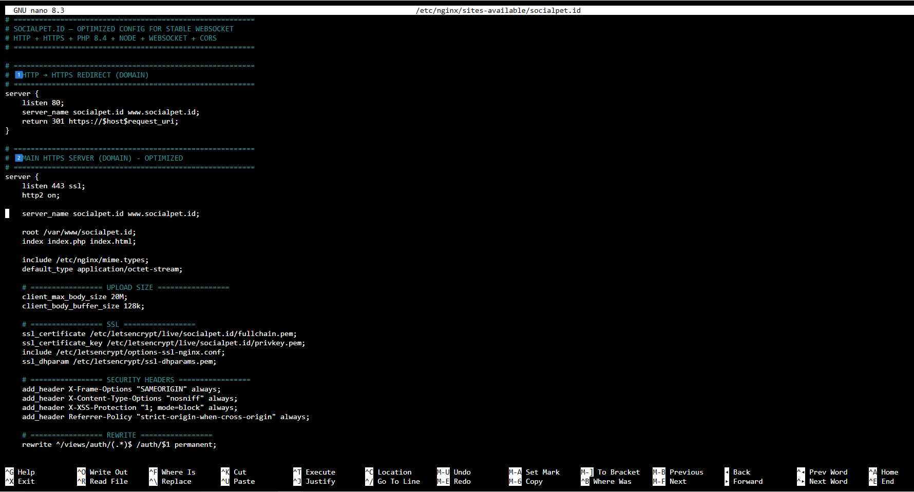Click the 'REWRITE' section comment
914x492 pixels.
coord(117,435)
